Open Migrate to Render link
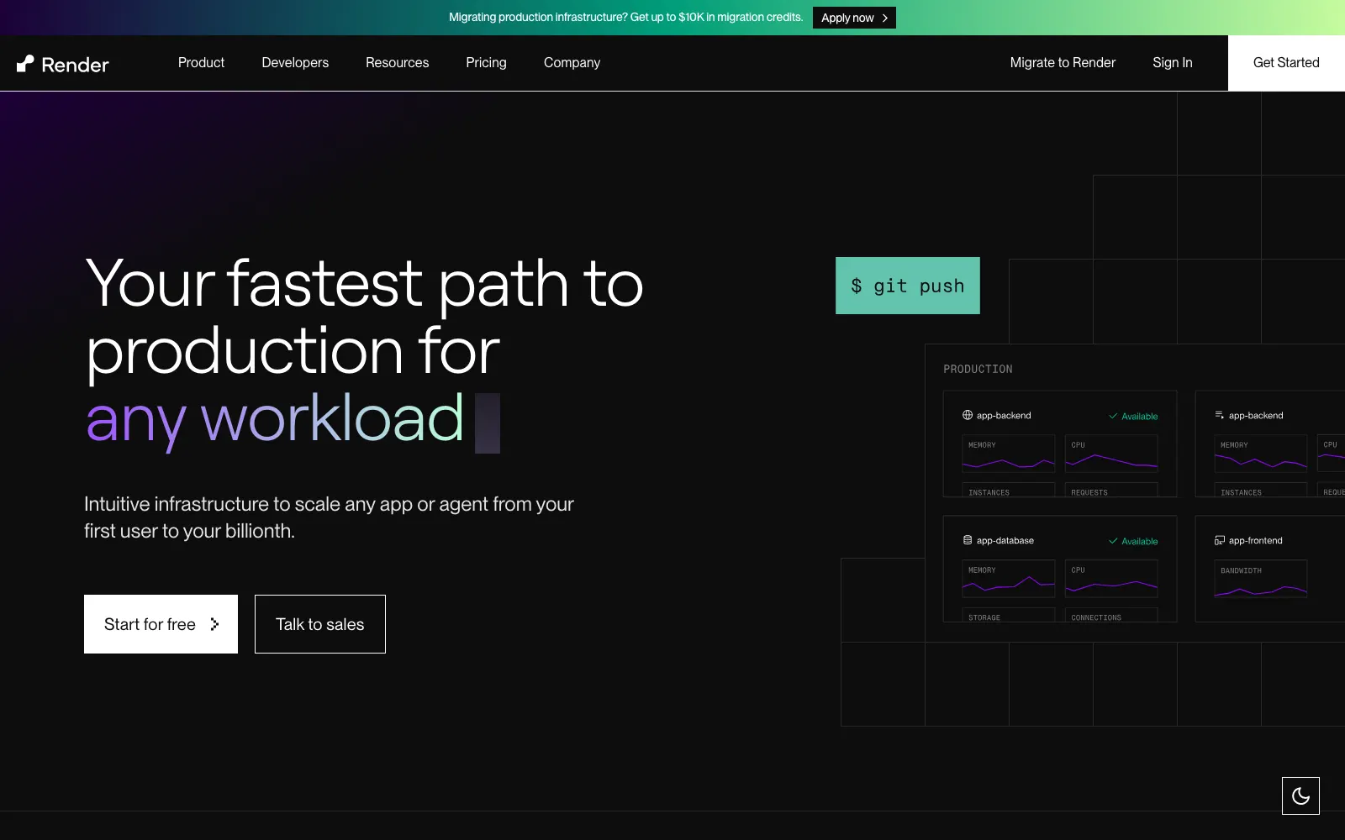 coord(1063,62)
